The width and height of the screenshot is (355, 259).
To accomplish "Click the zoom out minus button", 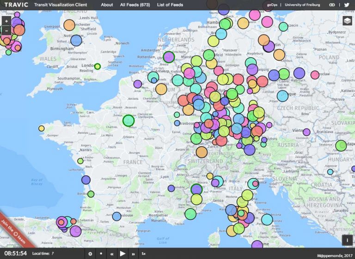I will pos(6,30).
